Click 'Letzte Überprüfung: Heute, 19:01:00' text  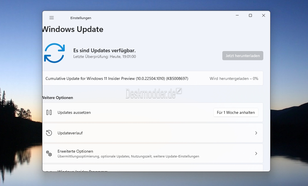tap(105, 56)
